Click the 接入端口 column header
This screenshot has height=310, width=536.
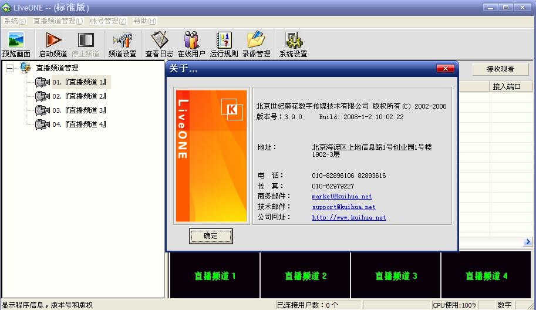(x=511, y=86)
